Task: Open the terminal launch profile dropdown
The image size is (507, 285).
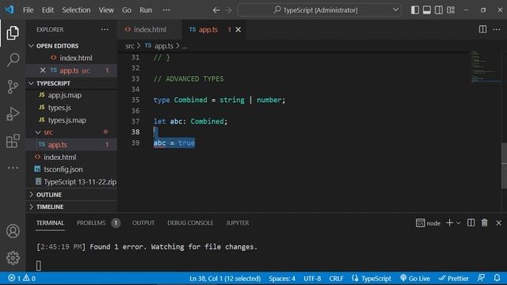Action: pos(458,223)
